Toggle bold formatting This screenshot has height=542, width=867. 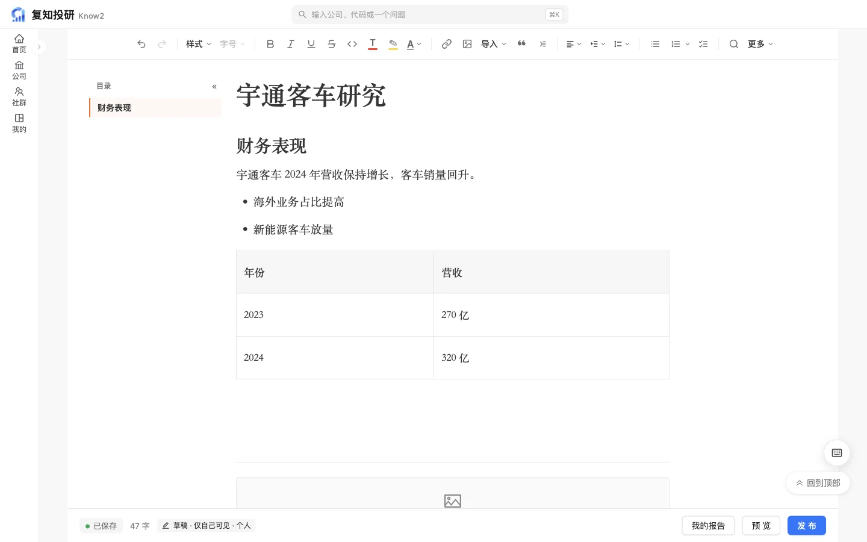point(270,44)
